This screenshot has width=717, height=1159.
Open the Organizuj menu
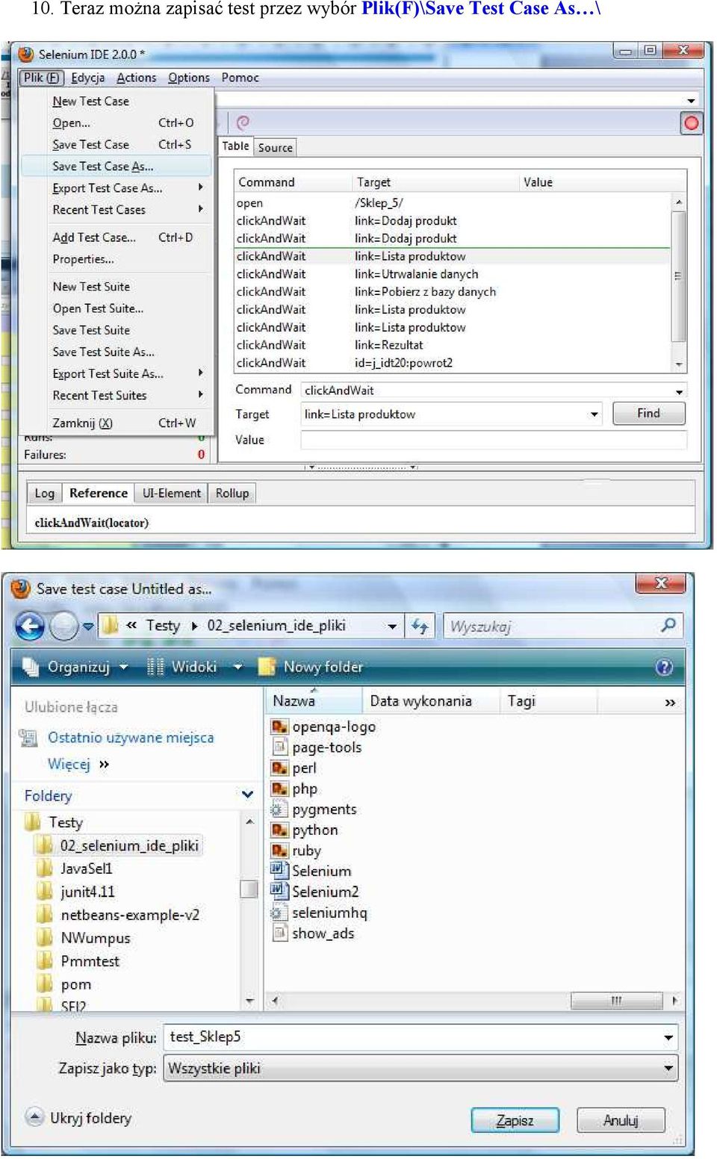pos(76,667)
